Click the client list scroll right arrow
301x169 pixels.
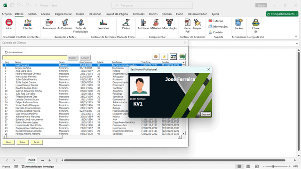tap(180, 137)
